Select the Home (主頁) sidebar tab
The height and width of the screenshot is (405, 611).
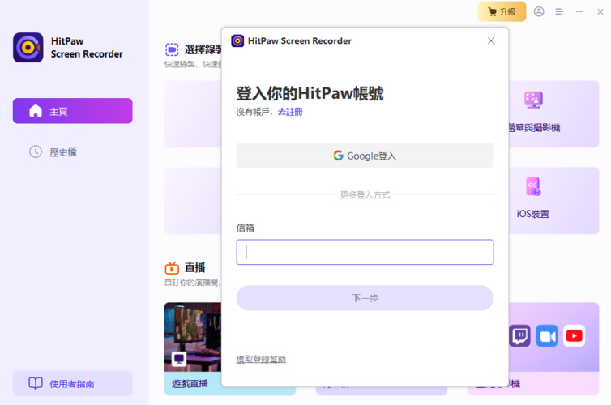(72, 111)
